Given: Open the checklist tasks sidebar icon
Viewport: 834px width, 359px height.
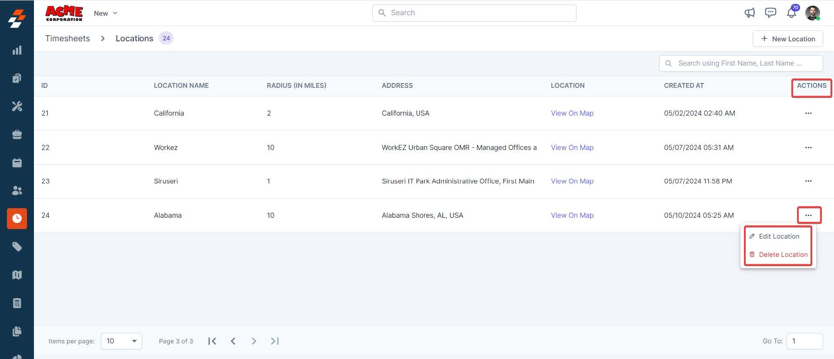Looking at the screenshot, I should 17,78.
